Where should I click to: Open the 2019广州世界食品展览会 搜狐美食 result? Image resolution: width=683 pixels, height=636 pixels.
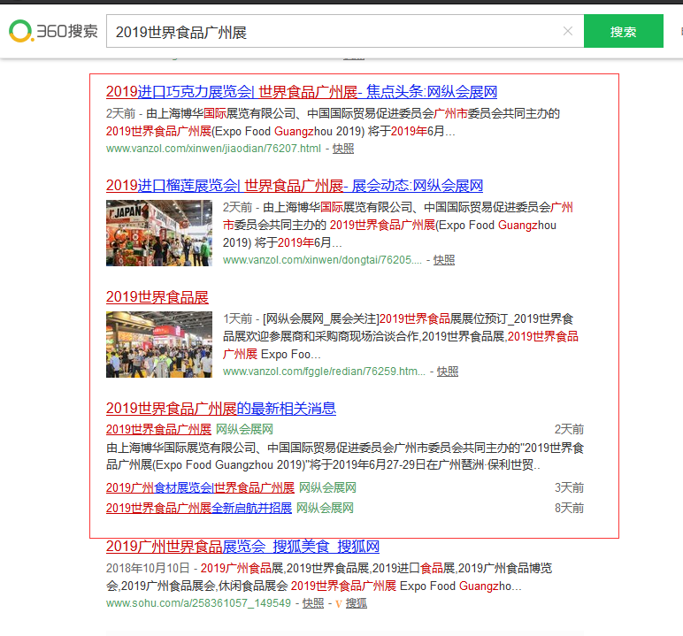(242, 547)
